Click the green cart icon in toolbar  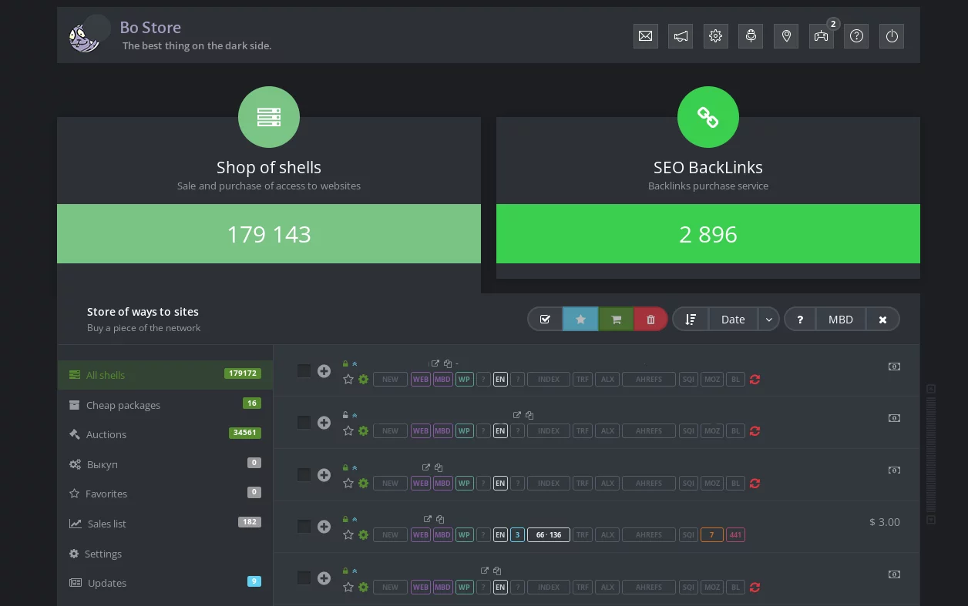pyautogui.click(x=616, y=320)
